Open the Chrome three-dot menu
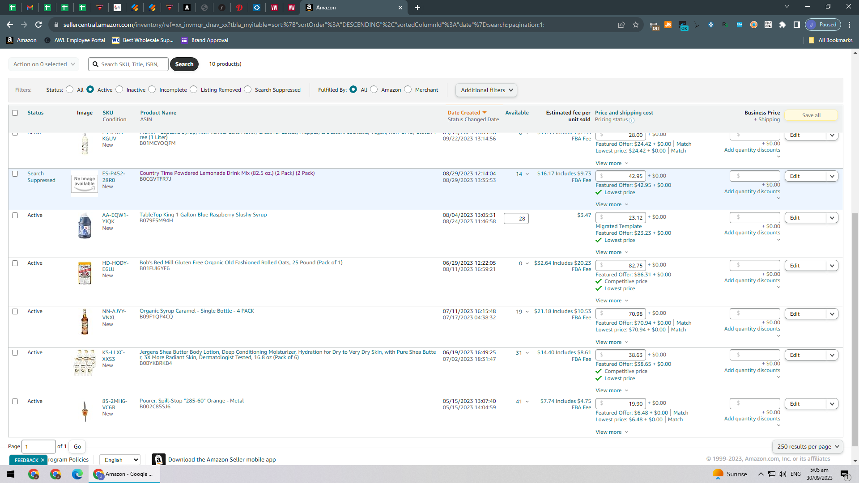The width and height of the screenshot is (859, 483). tap(850, 25)
